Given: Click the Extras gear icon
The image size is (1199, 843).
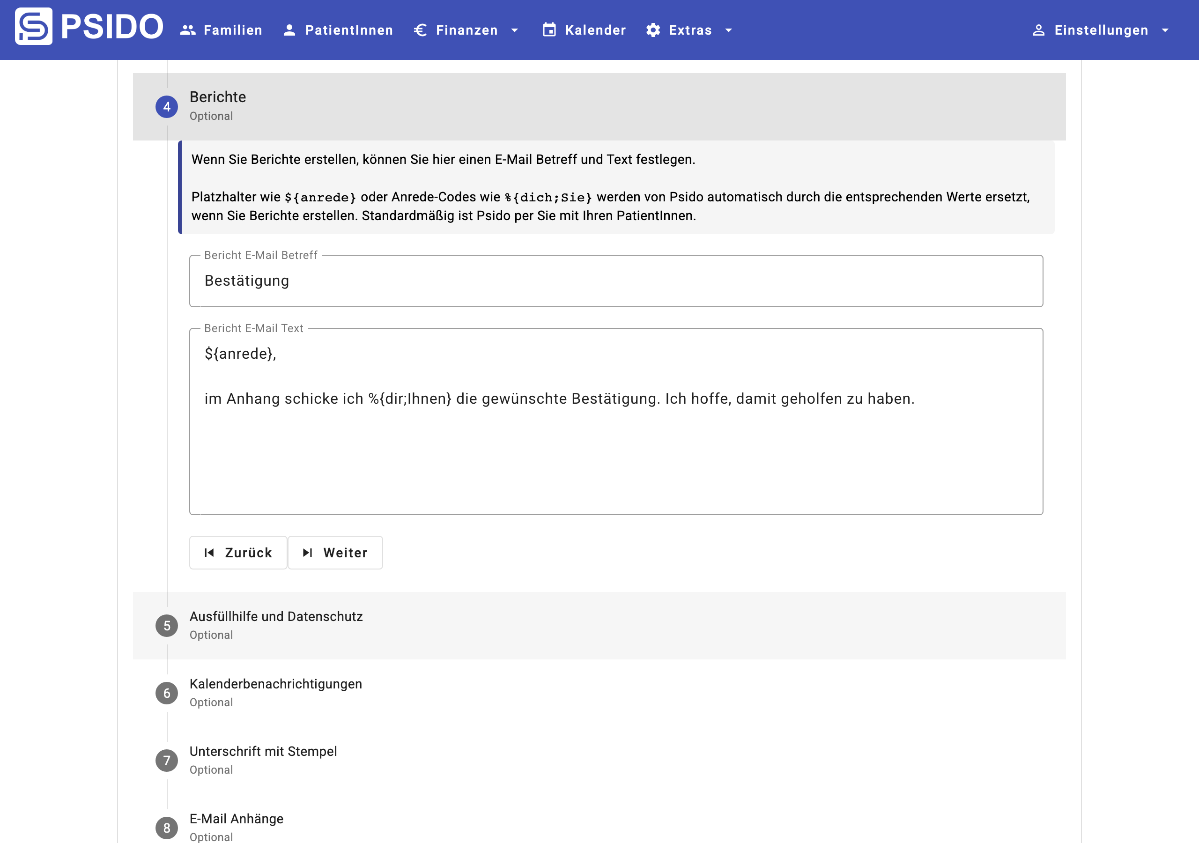Looking at the screenshot, I should click(653, 30).
